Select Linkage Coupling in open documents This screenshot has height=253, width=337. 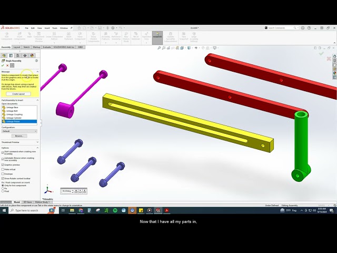pos(19,114)
